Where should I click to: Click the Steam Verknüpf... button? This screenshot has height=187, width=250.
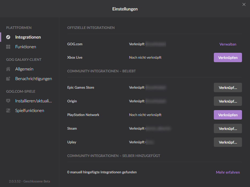(x=228, y=129)
